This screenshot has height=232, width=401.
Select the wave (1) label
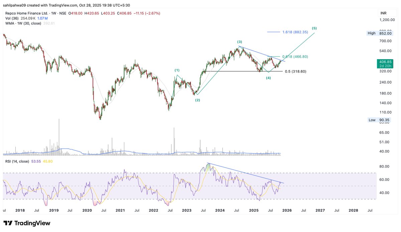tap(177, 70)
